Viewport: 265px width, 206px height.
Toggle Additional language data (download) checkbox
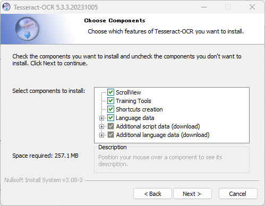pos(110,135)
